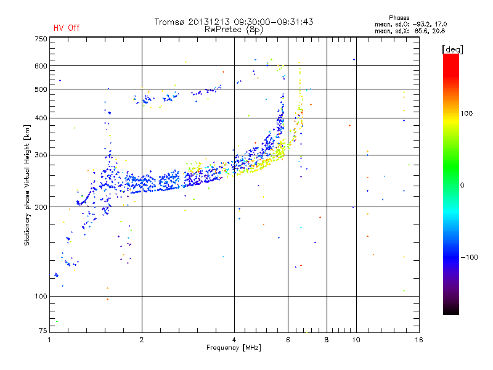The width and height of the screenshot is (493, 370).
Task: Click the y-axis tick label '100' beside the plot
Action: 41,296
